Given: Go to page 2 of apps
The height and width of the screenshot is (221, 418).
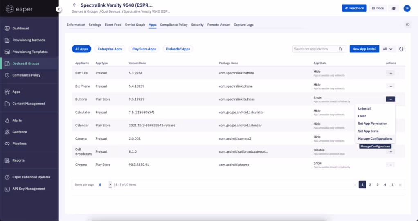Looking at the screenshot, I should pos(370,185).
